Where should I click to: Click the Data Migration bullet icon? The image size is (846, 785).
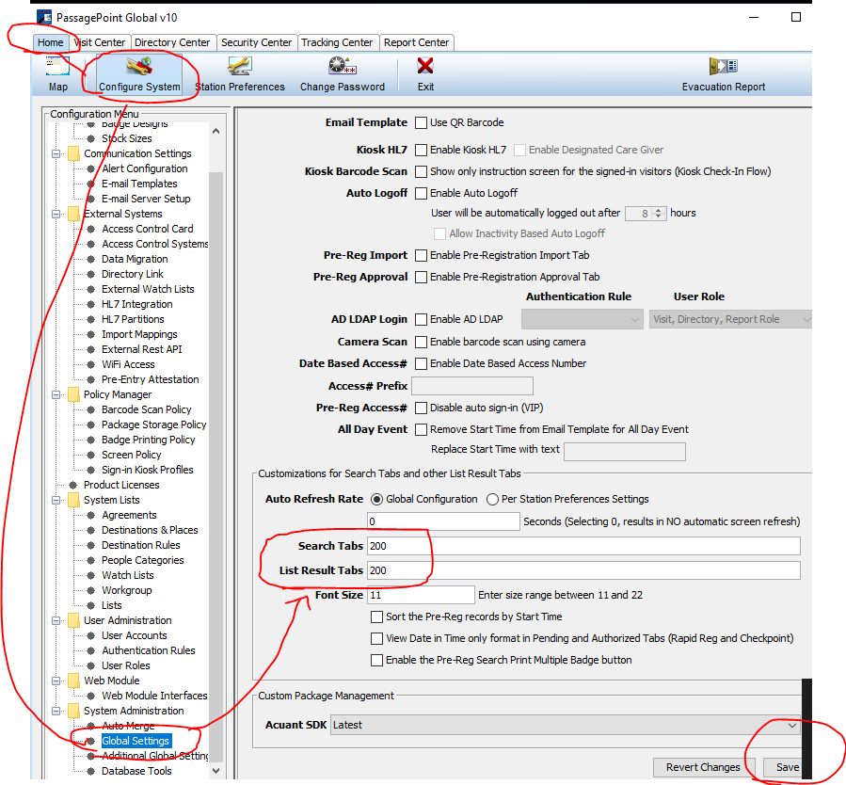point(90,260)
